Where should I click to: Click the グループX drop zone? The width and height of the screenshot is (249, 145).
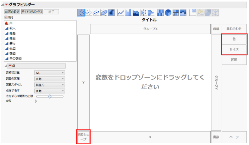tap(150, 29)
